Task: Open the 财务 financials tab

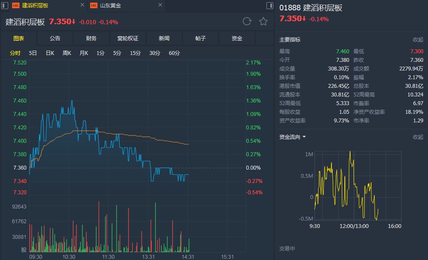Action: (x=91, y=39)
